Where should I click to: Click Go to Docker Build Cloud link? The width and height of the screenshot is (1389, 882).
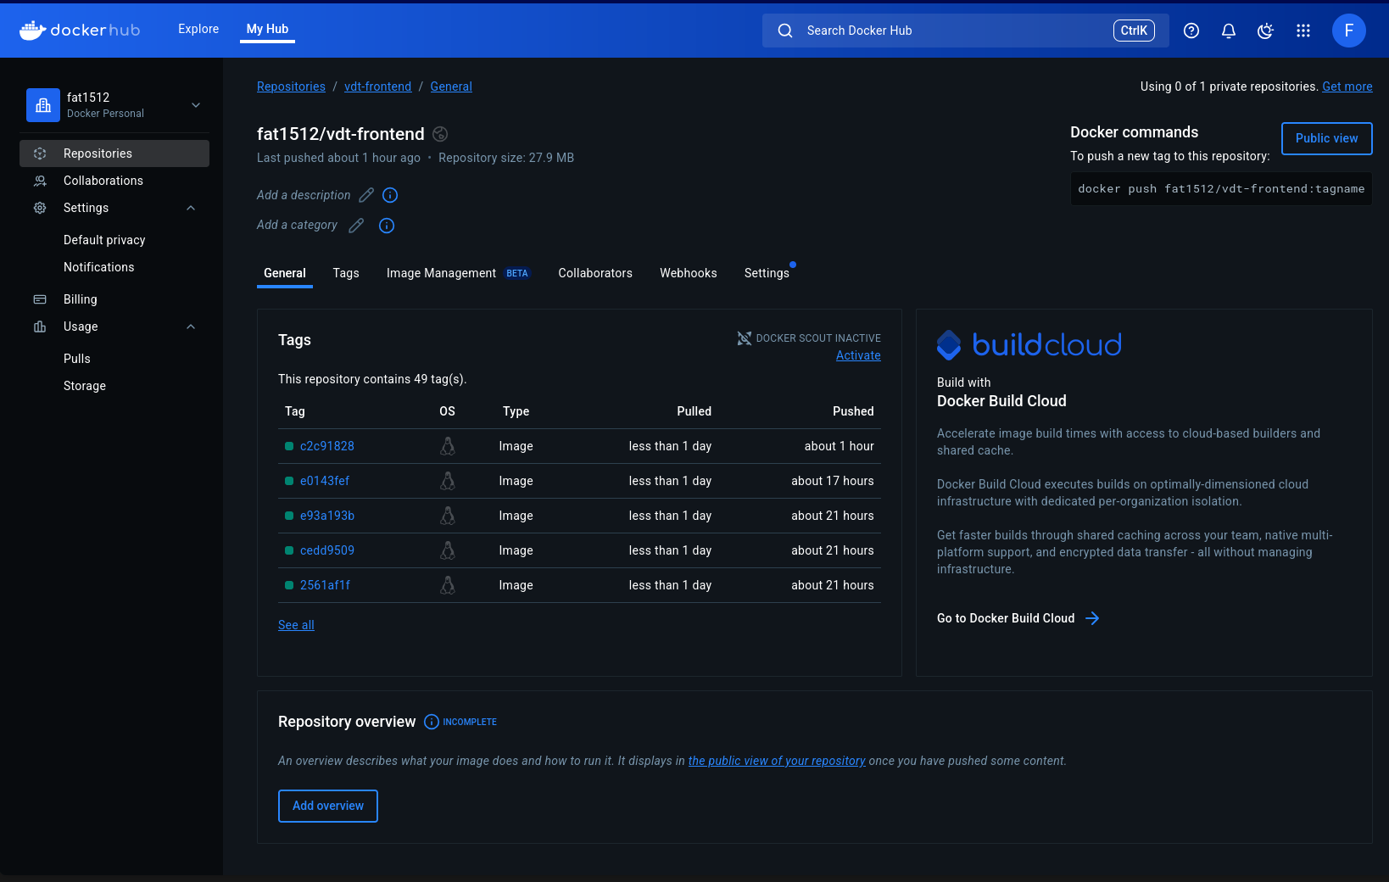[1006, 618]
